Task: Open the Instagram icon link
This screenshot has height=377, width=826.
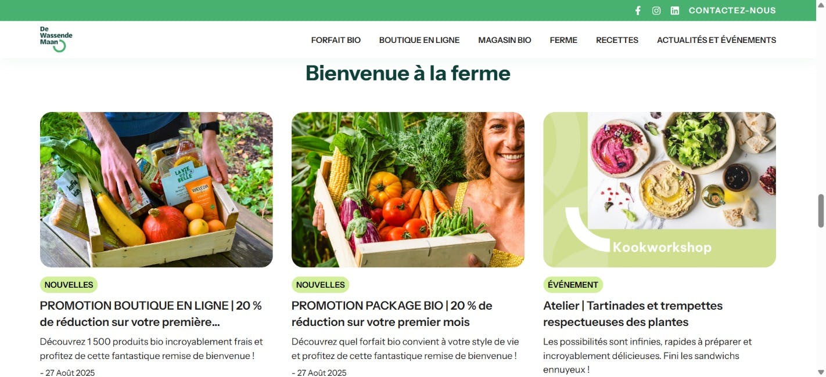Action: click(x=656, y=10)
